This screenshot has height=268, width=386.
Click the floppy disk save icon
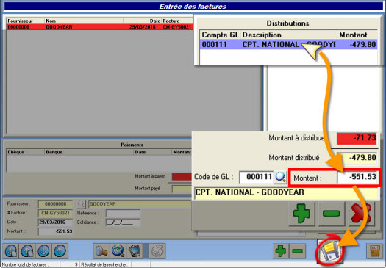(x=329, y=251)
